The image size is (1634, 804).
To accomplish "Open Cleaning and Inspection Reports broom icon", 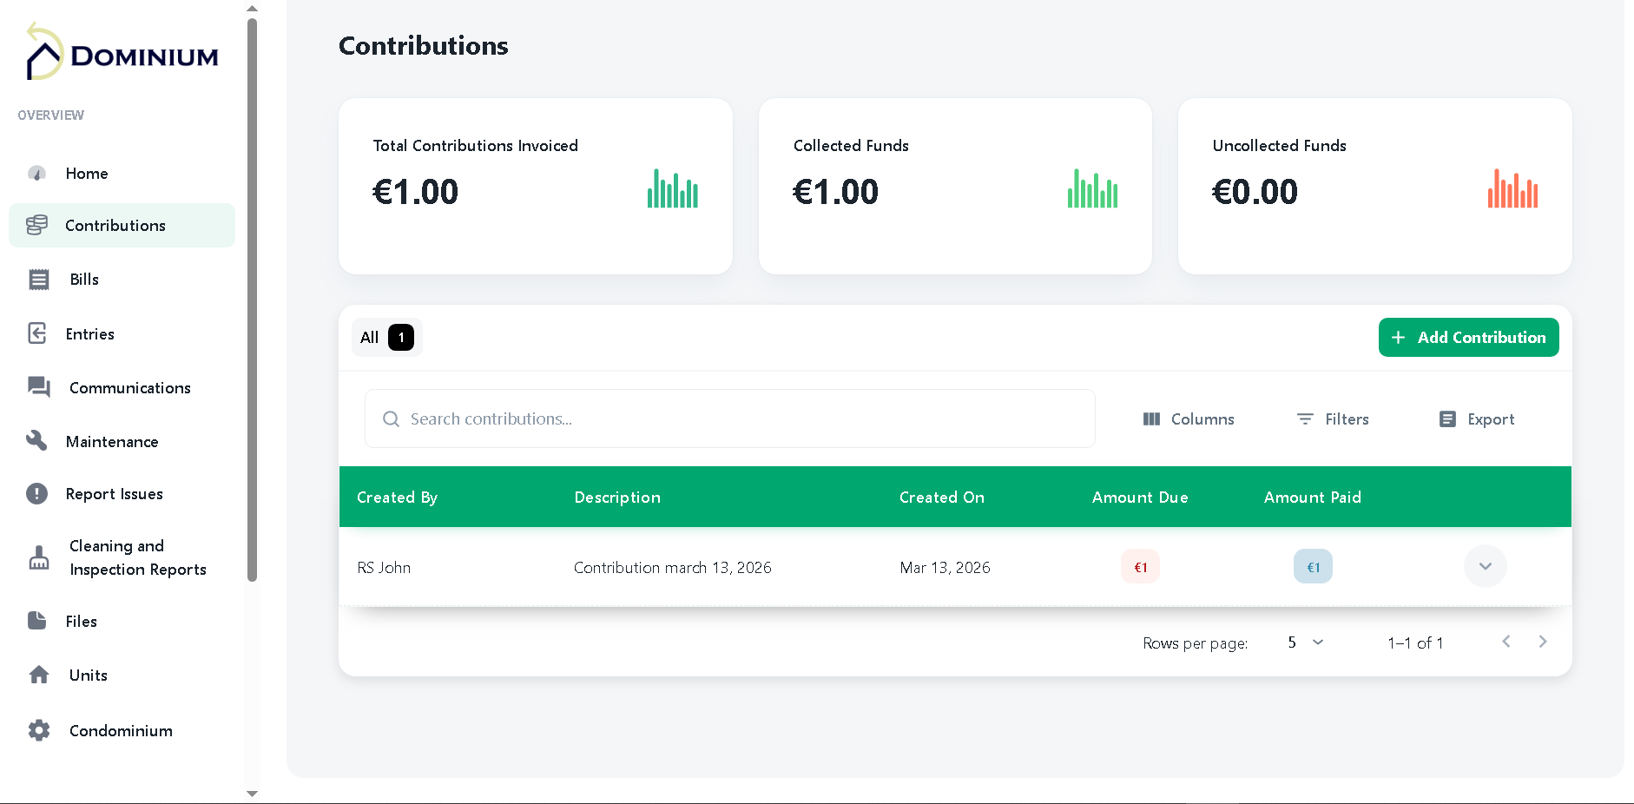I will tap(38, 557).
